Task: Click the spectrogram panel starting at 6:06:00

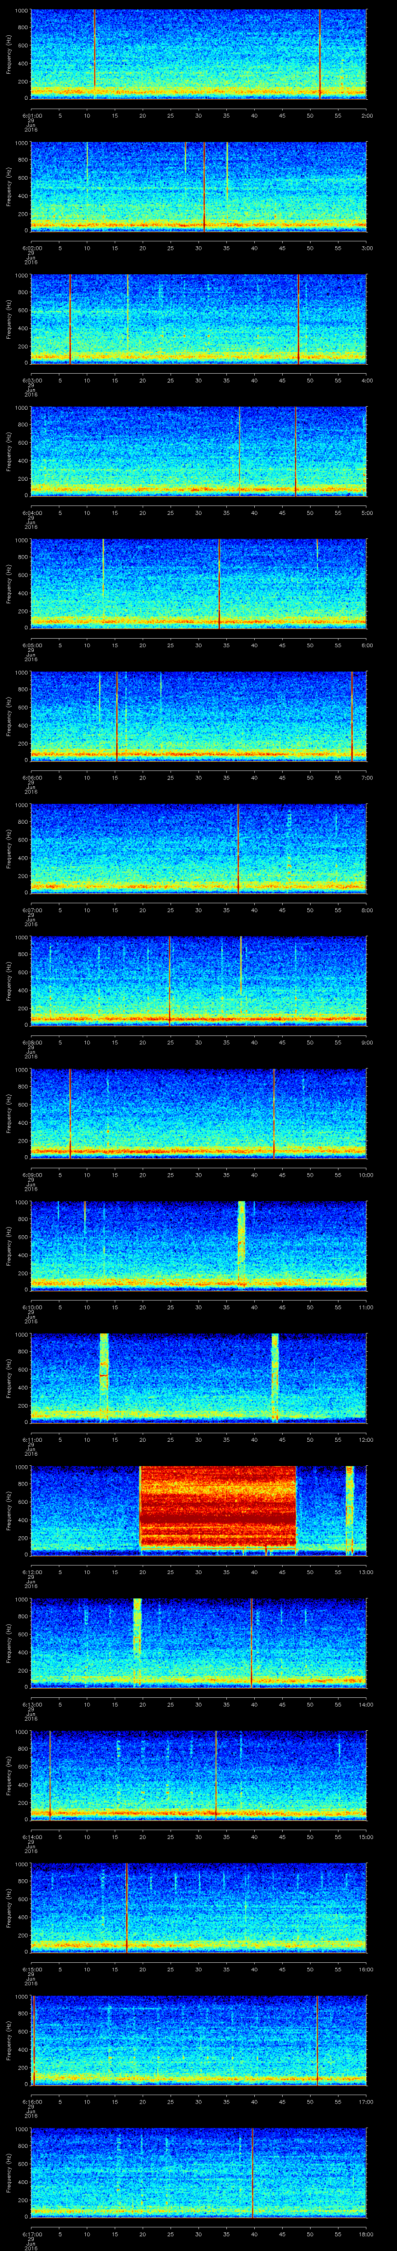Action: click(x=198, y=716)
